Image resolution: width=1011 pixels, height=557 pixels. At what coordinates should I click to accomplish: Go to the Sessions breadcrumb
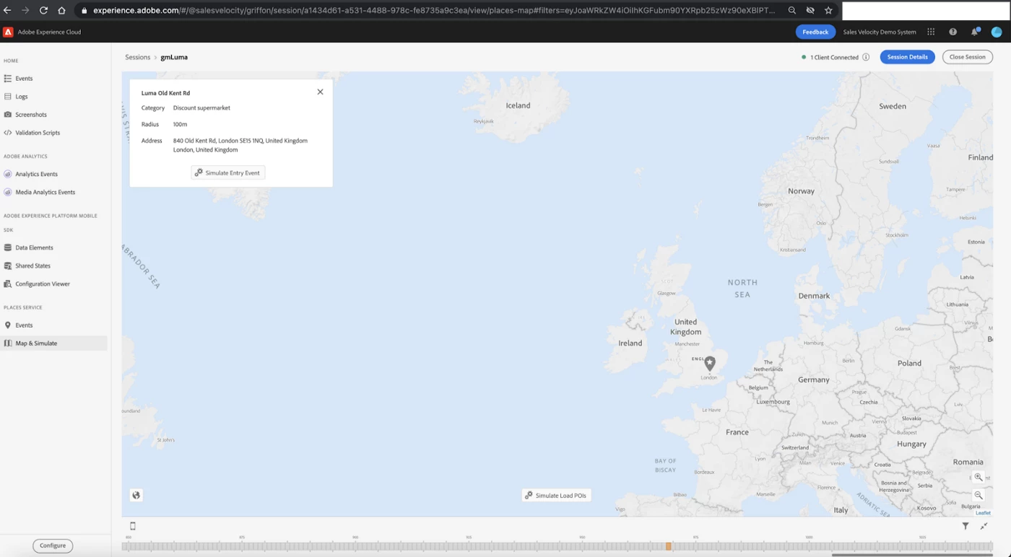point(138,57)
